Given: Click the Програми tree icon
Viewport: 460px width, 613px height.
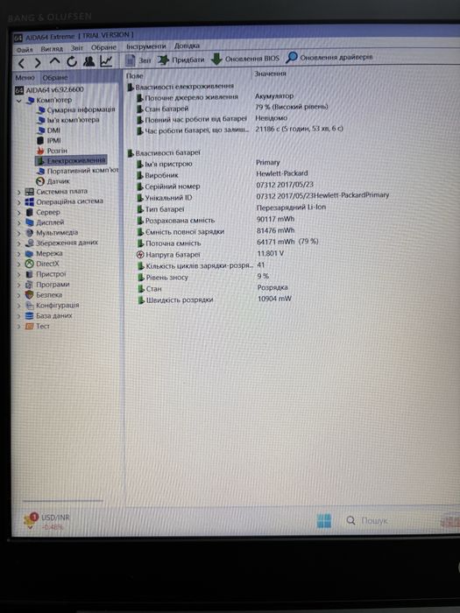Looking at the screenshot, I should [29, 285].
